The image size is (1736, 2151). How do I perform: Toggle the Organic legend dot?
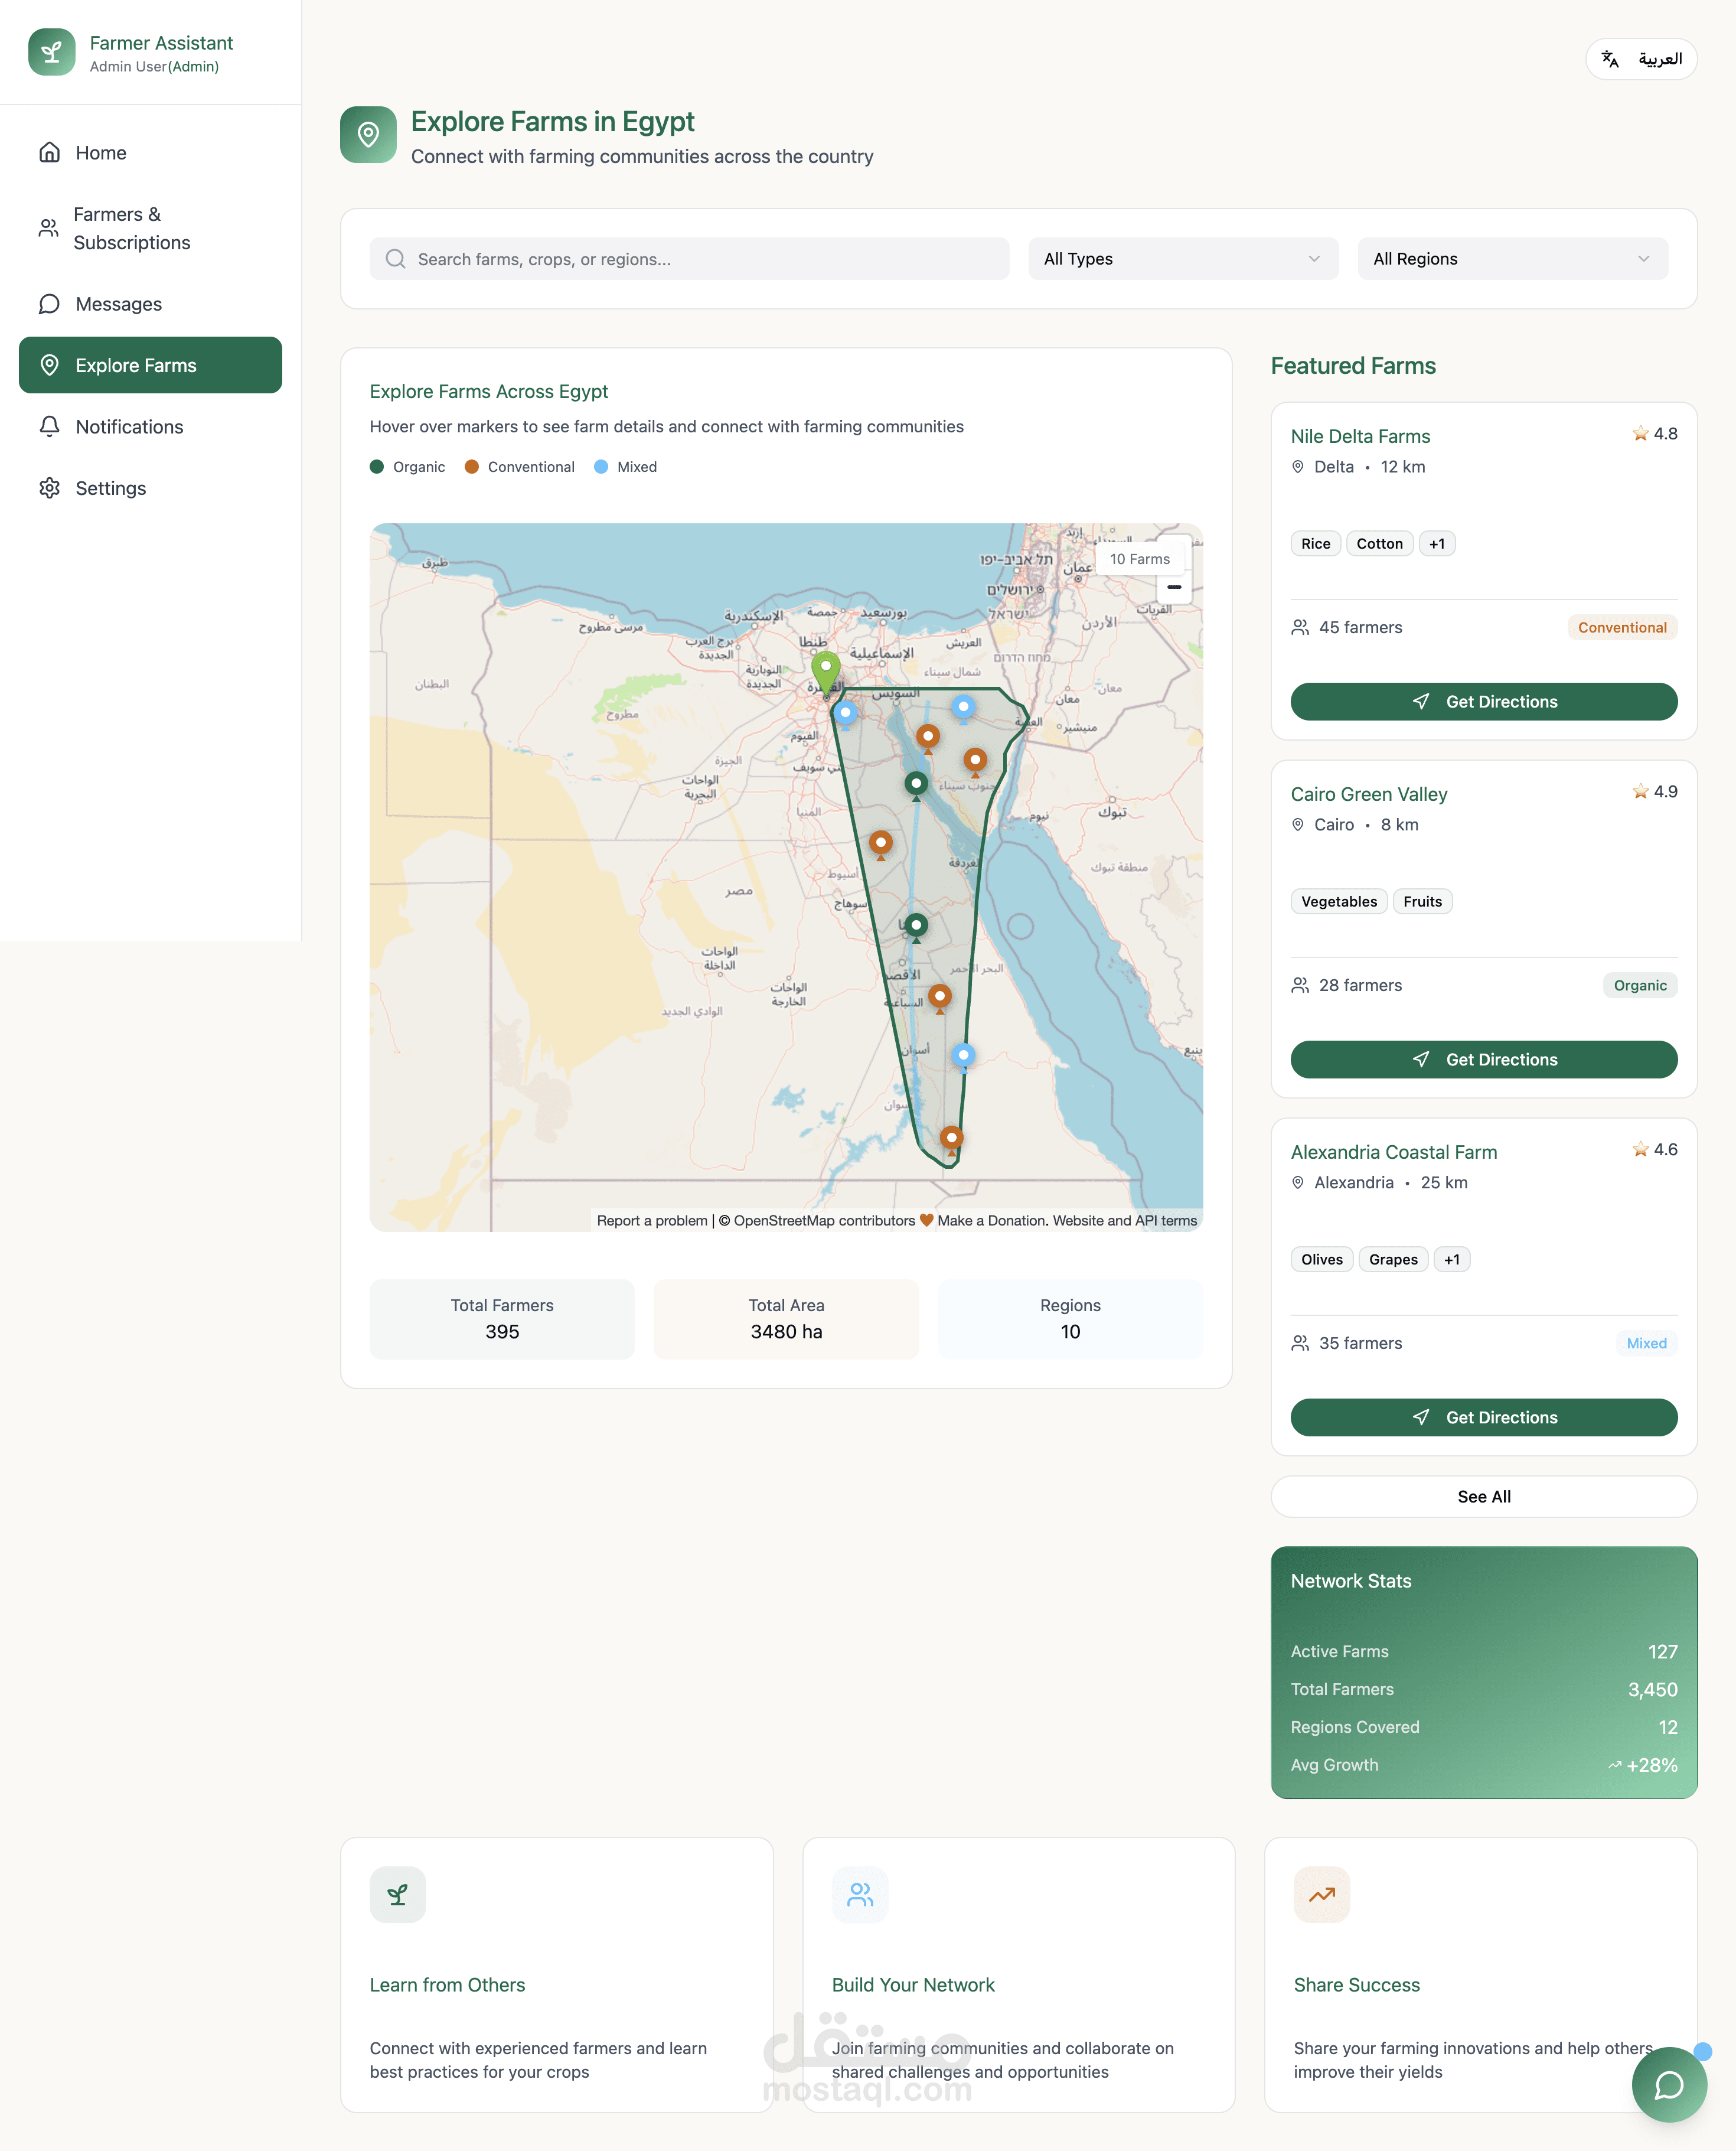[x=377, y=467]
